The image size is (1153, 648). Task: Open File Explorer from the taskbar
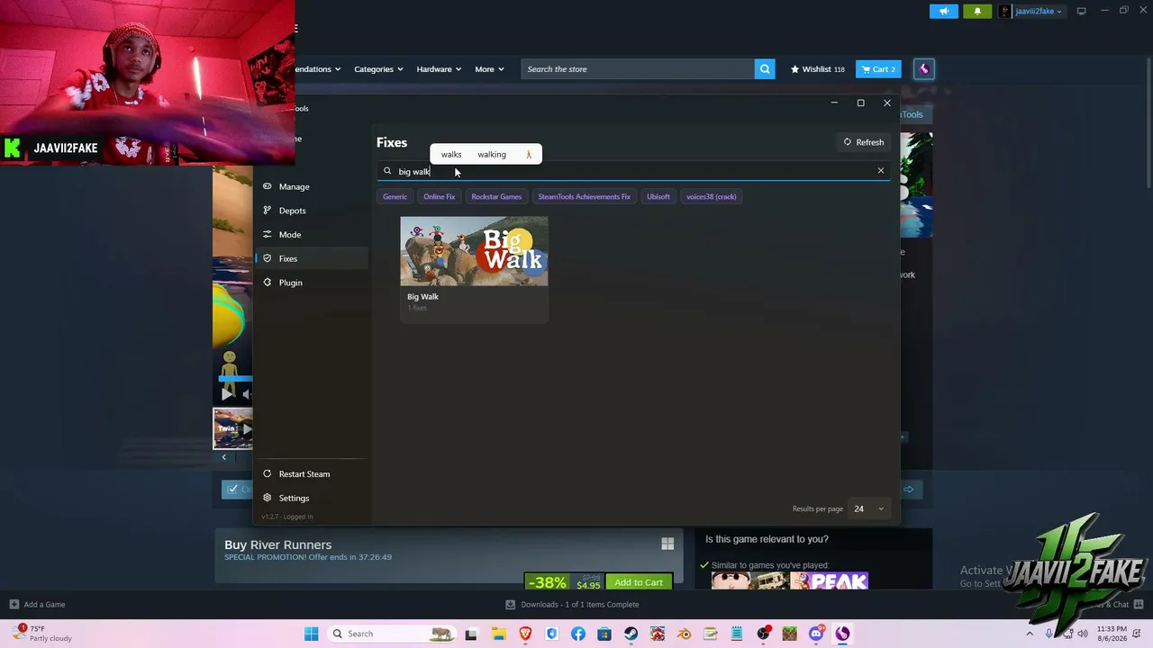[x=498, y=634]
